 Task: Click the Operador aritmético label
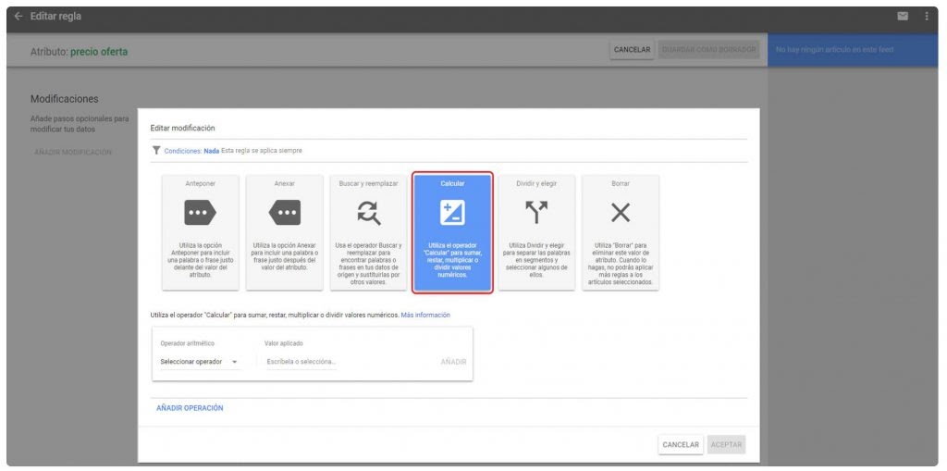pos(185,343)
